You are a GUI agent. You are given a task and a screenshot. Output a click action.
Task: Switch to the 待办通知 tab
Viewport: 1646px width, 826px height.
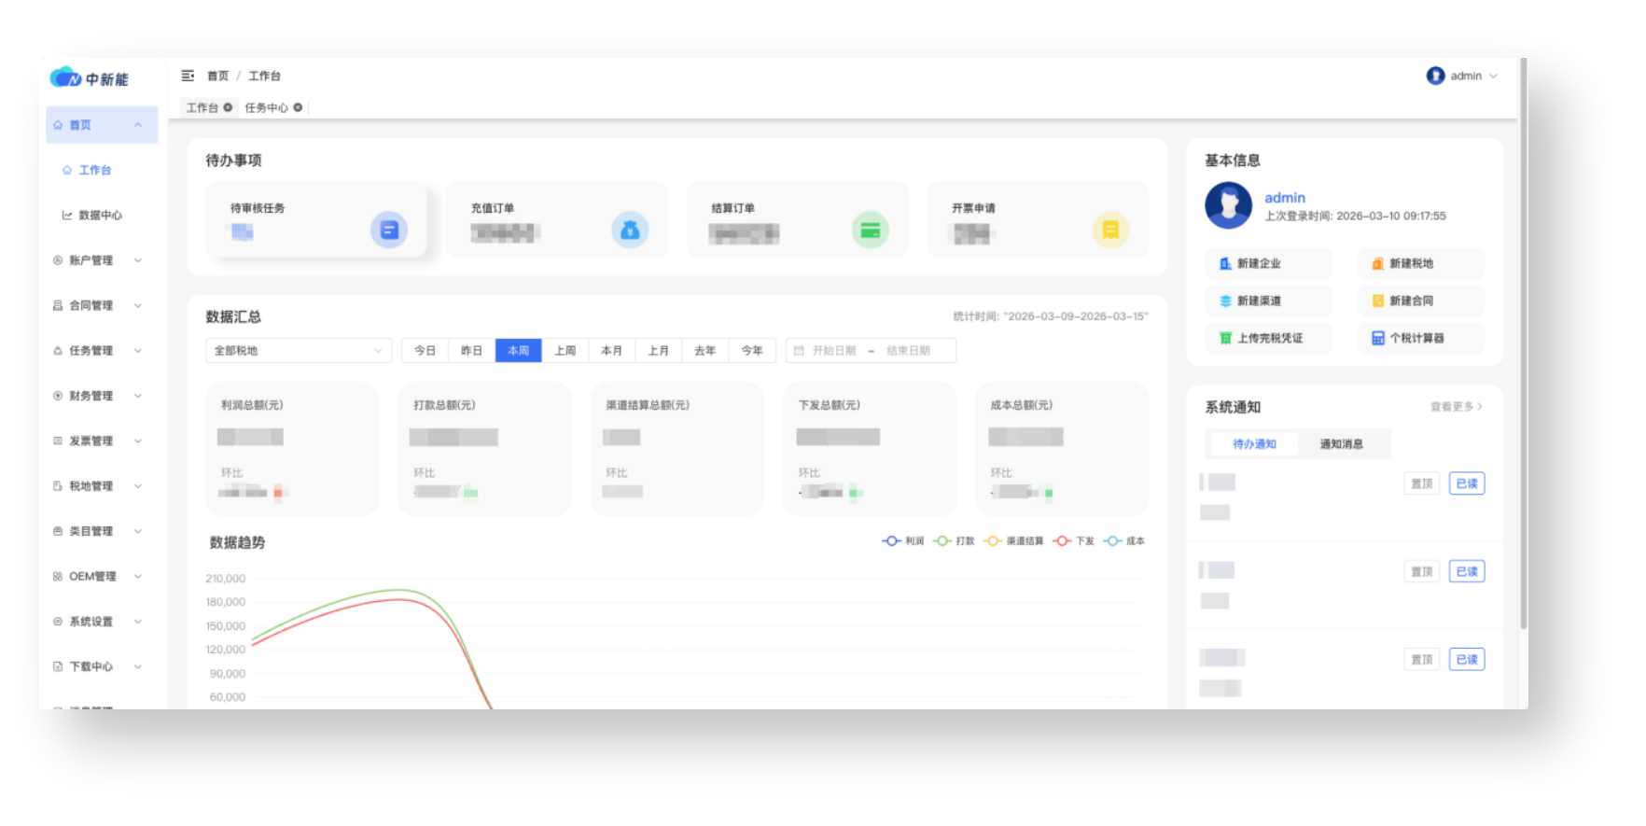1253,444
